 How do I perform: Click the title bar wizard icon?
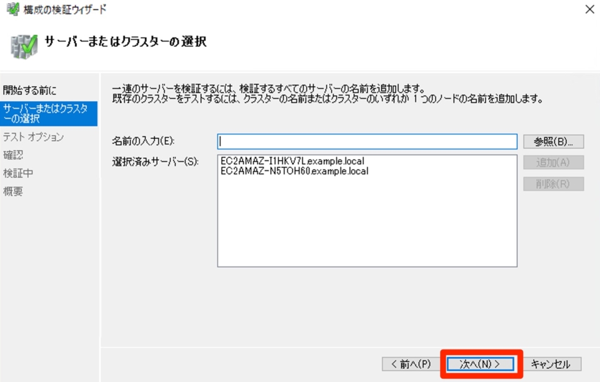point(12,9)
